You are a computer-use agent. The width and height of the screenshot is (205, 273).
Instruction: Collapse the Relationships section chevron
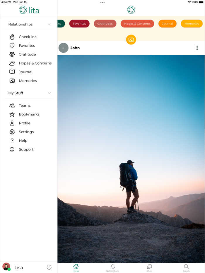49,24
